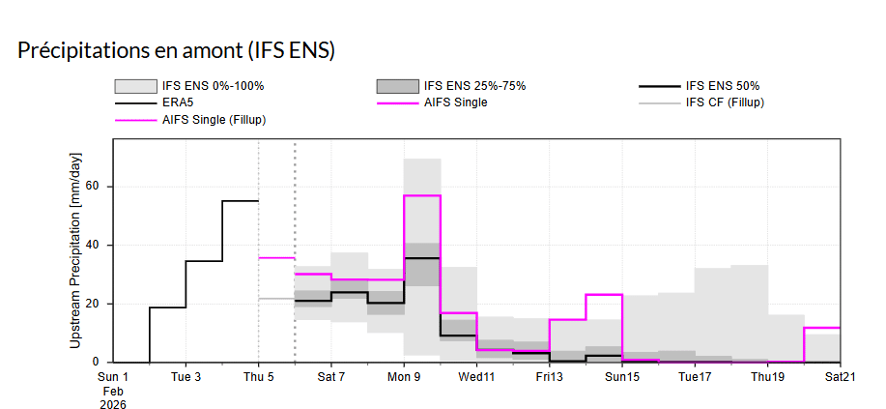Click the IFS CF (Fillup) legend line
886x409 pixels.
tap(658, 102)
